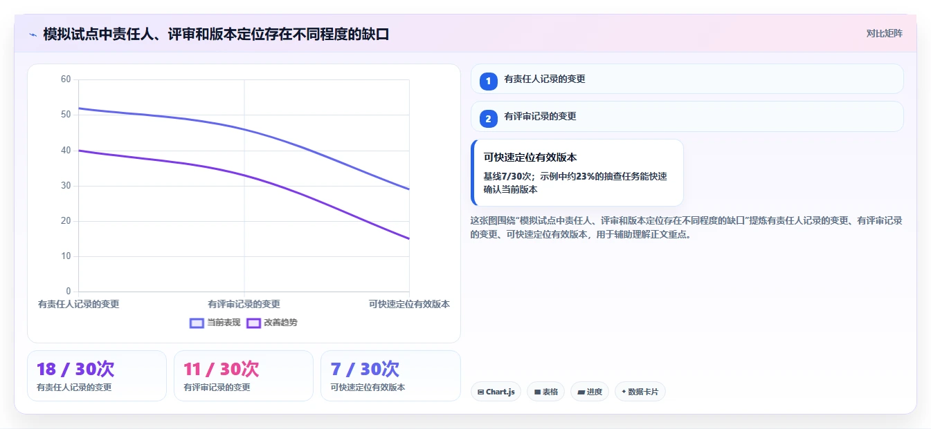
Task: Click the y-axis value 60
Action: click(66, 79)
